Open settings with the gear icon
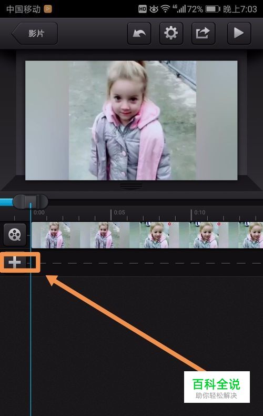The image size is (263, 416). click(171, 33)
